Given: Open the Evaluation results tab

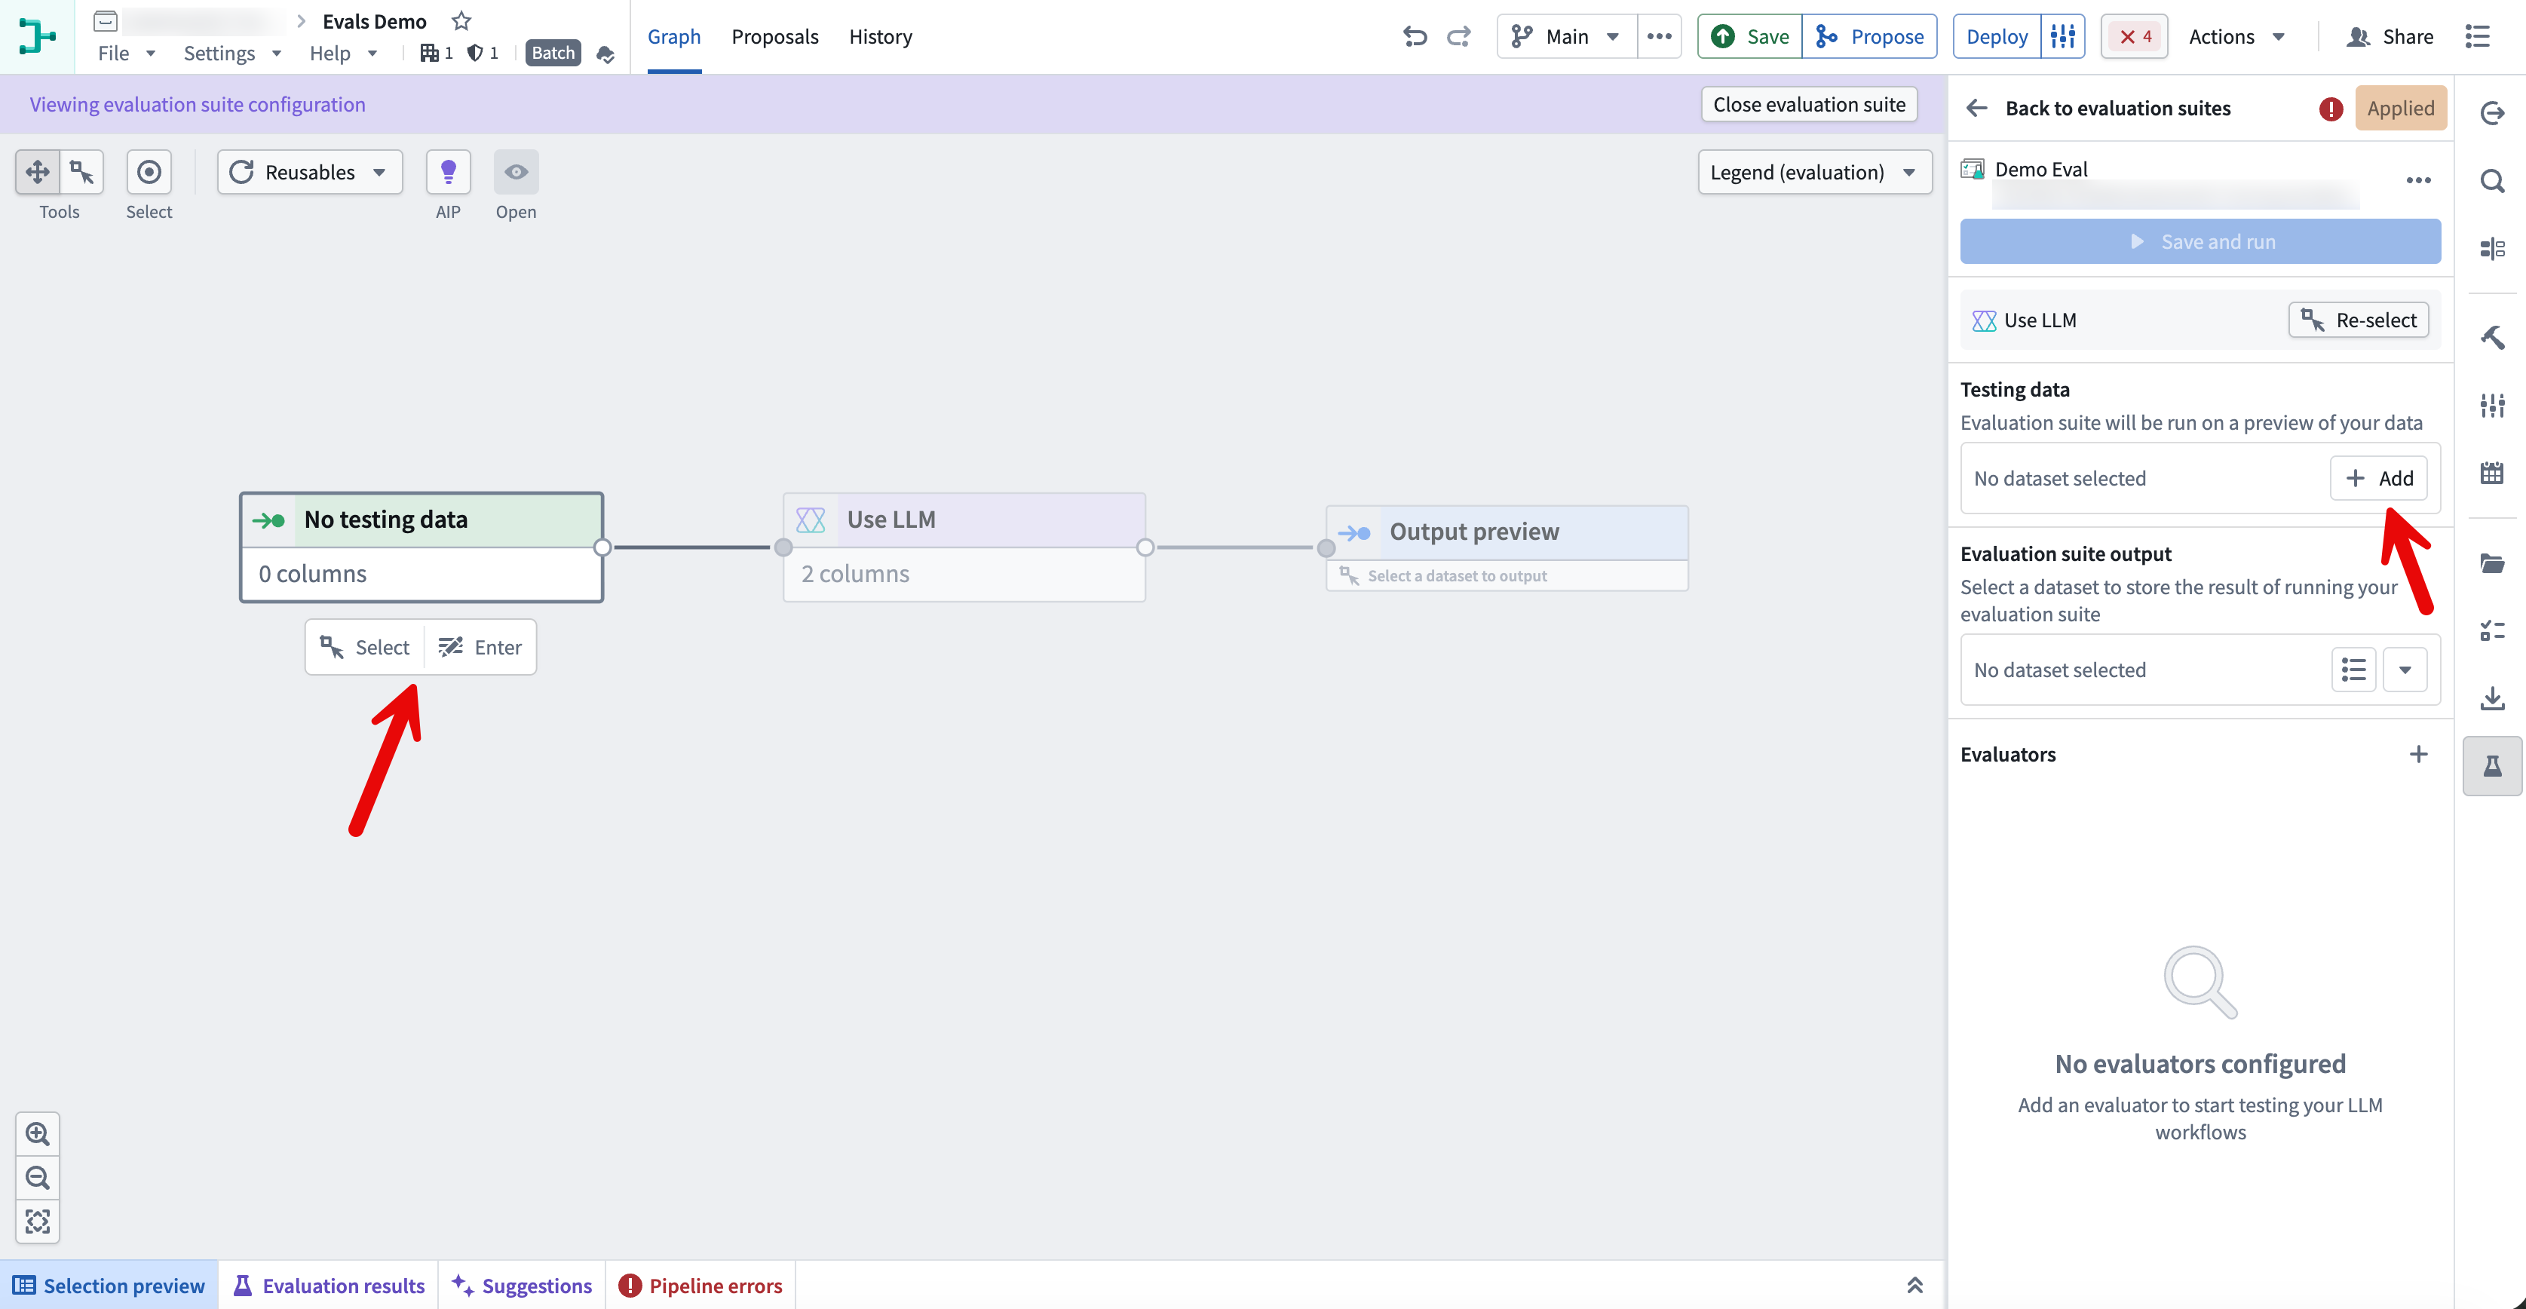Looking at the screenshot, I should click(x=329, y=1286).
